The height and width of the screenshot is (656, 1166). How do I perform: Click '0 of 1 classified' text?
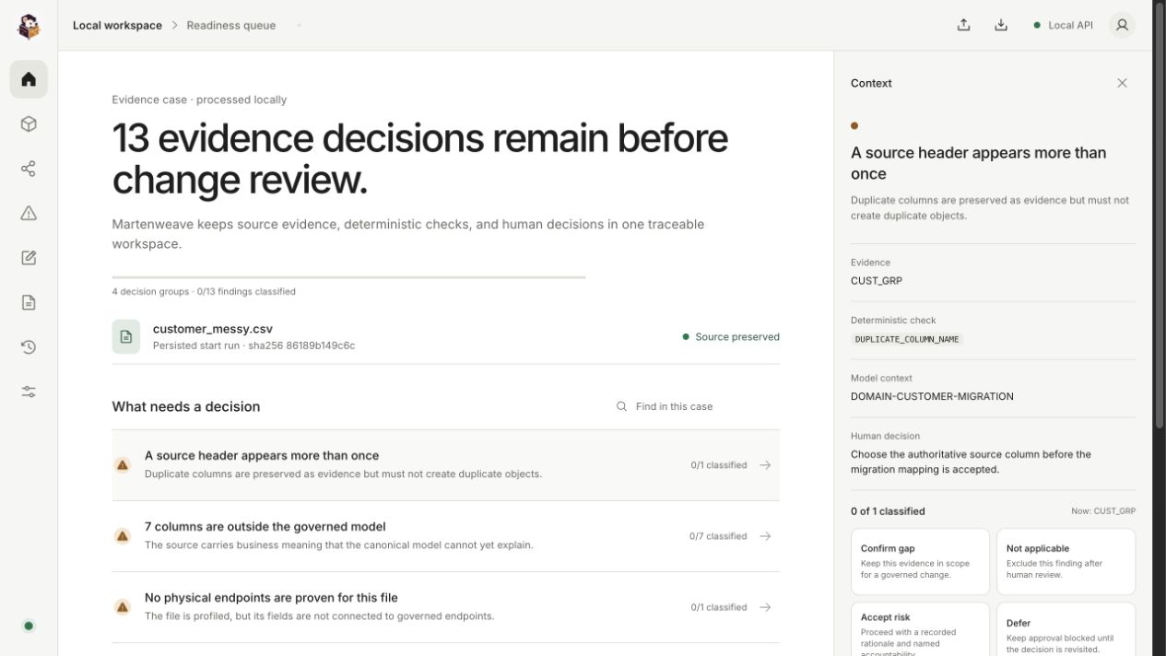coord(888,511)
